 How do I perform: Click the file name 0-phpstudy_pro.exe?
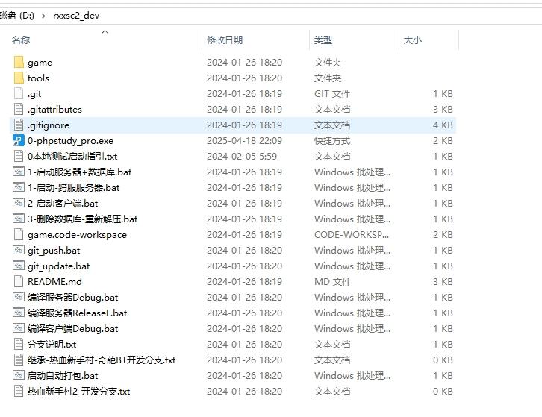point(70,141)
